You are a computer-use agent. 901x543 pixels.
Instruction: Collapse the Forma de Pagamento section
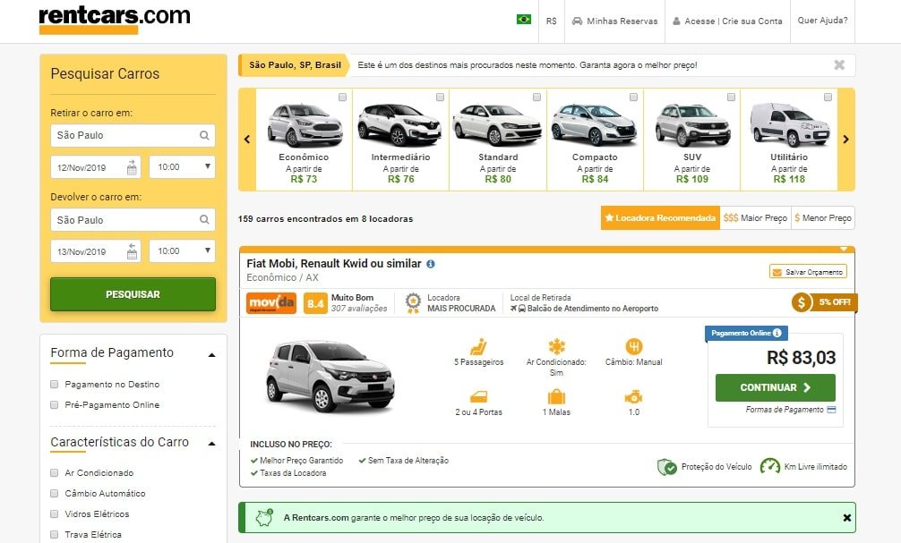pos(211,355)
